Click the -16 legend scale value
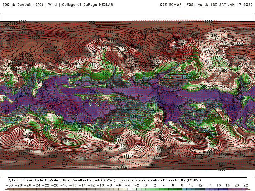255x191 pixels. 73,185
